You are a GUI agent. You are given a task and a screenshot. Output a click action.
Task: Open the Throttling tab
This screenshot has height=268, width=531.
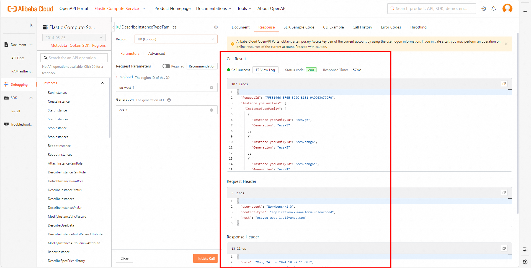point(418,27)
